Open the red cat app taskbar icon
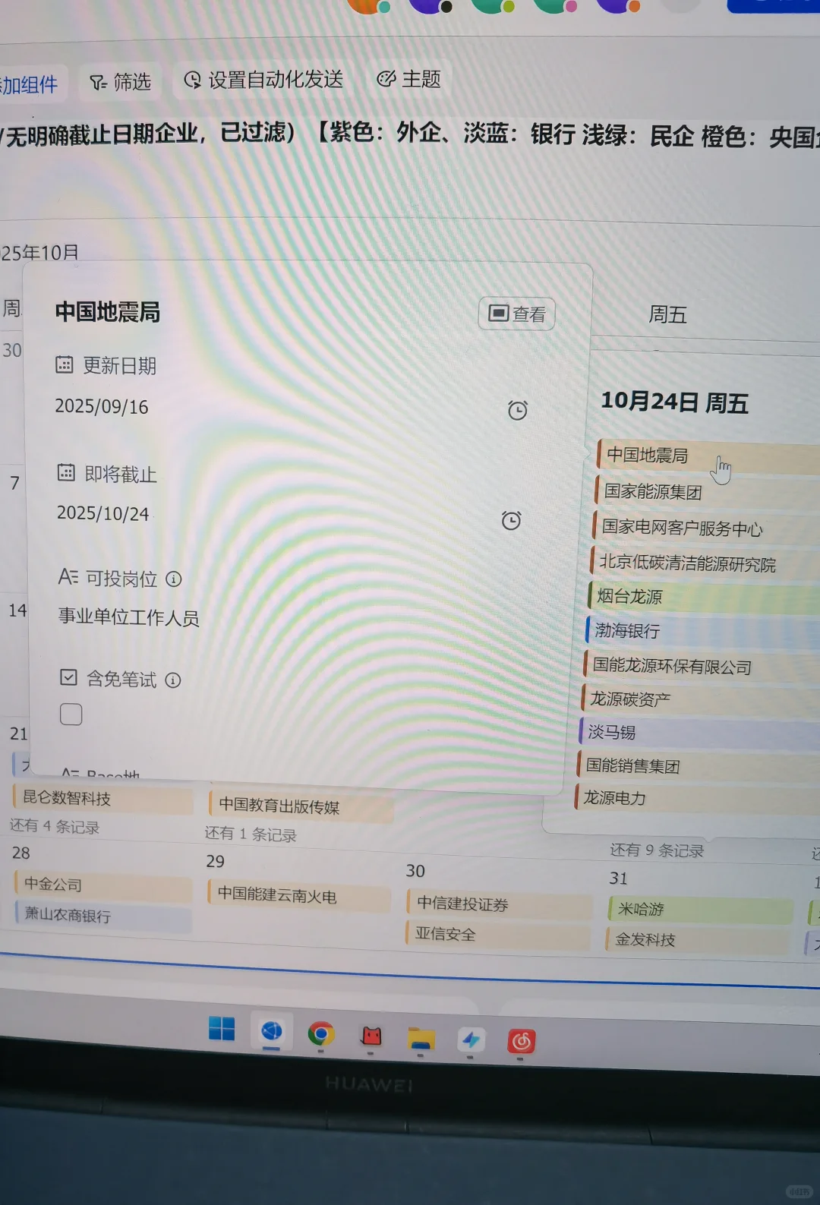 click(x=371, y=1036)
